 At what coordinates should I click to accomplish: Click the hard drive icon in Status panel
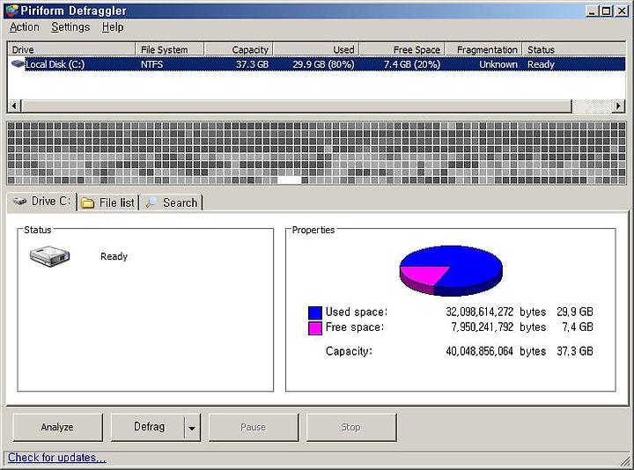point(49,256)
